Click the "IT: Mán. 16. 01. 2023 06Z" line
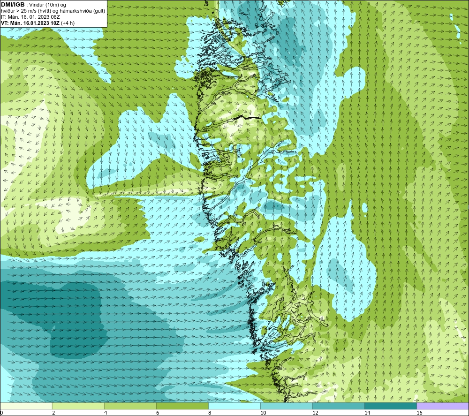This screenshot has width=469, height=416. click(30, 17)
